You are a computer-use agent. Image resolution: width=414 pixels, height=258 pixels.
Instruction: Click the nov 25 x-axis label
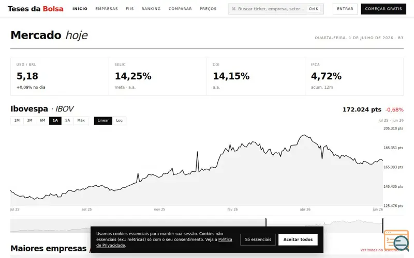pos(159,209)
